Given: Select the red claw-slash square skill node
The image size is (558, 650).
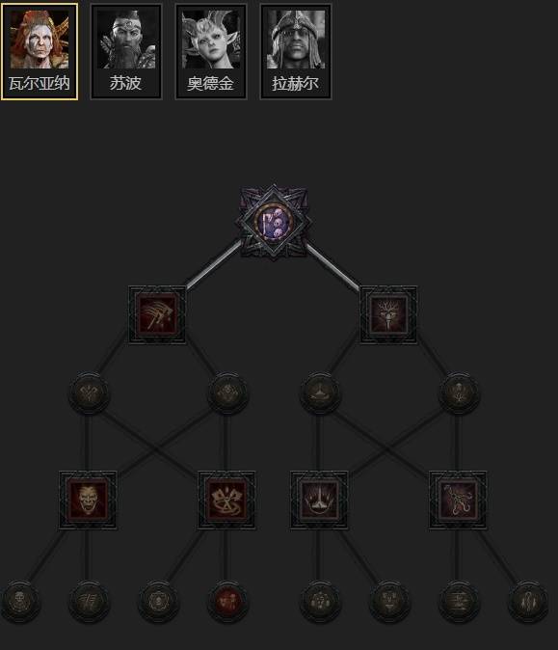Looking at the screenshot, I should pos(157,314).
